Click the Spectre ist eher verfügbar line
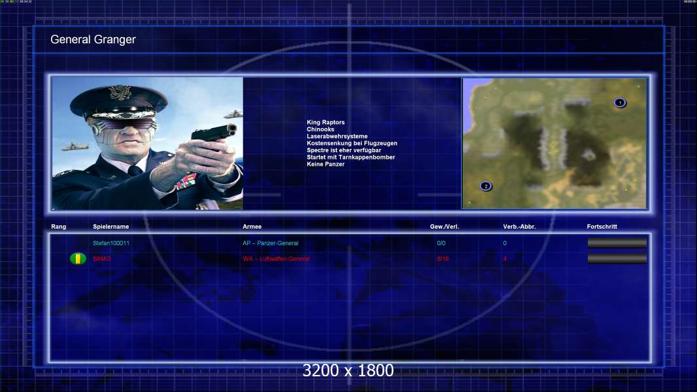This screenshot has width=697, height=392. click(344, 150)
